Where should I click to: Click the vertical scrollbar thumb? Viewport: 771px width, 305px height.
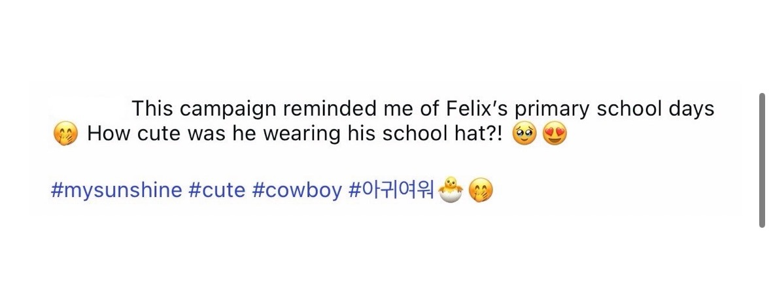[x=762, y=160]
